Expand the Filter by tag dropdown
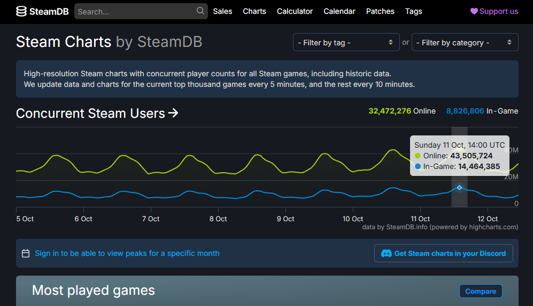The height and width of the screenshot is (306, 533). pos(346,42)
